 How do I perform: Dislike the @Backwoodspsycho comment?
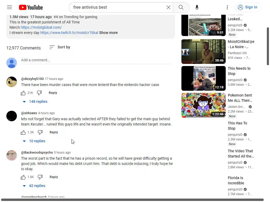tap(40, 177)
